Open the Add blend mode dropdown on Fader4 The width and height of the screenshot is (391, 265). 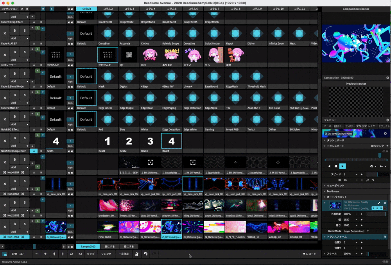pyautogui.click(x=19, y=38)
